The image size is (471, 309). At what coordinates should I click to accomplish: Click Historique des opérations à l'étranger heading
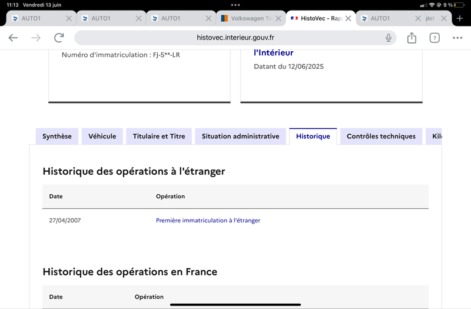point(134,171)
